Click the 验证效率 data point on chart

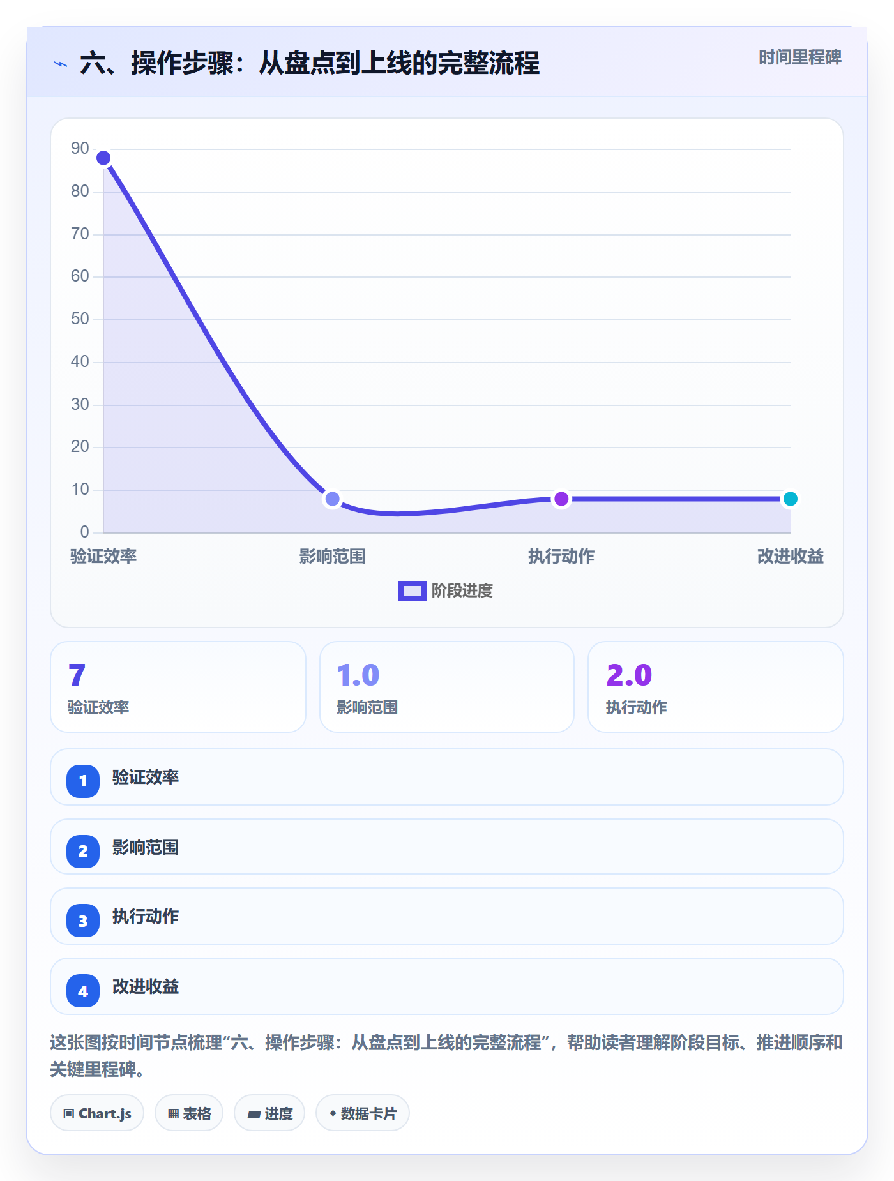(x=103, y=158)
